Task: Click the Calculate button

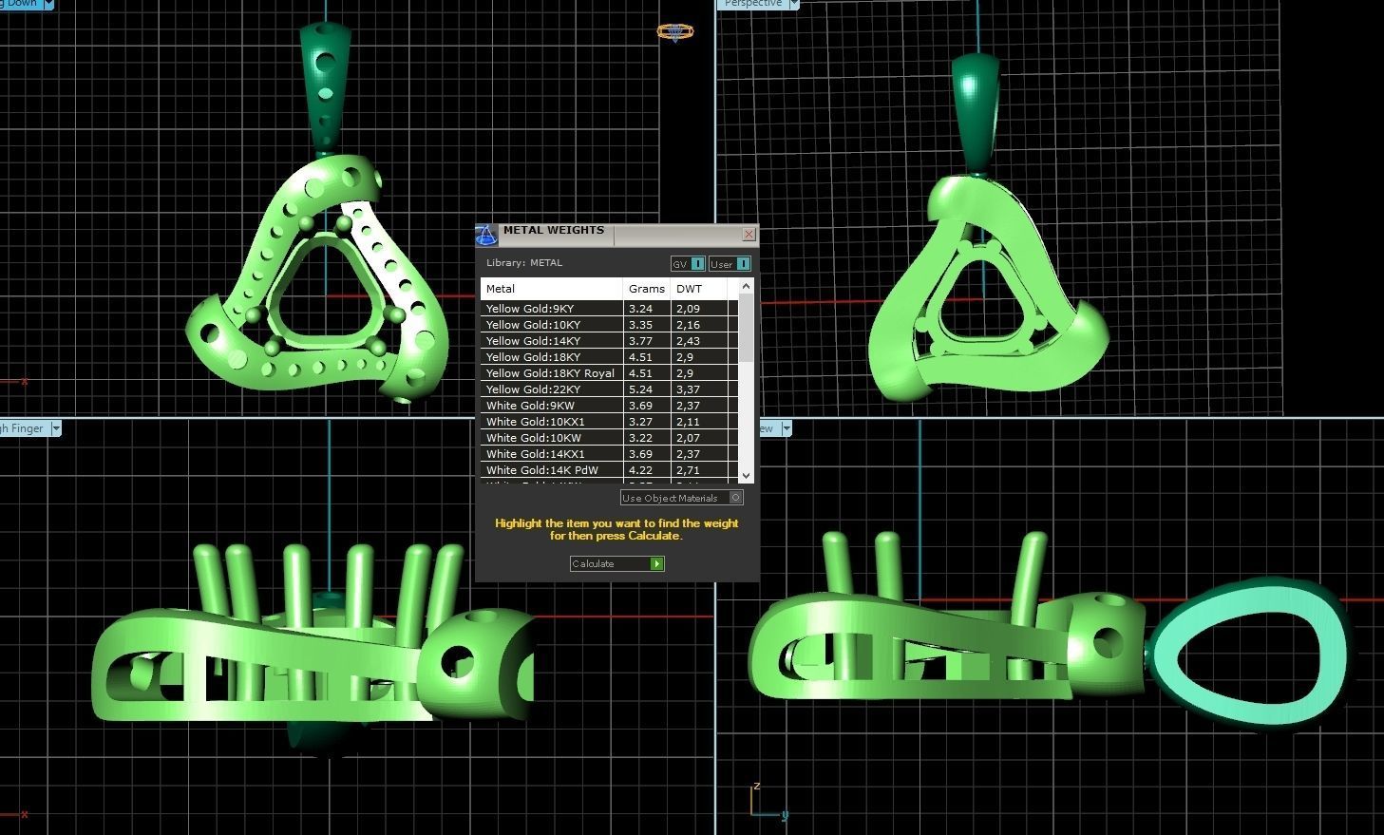Action: (616, 563)
